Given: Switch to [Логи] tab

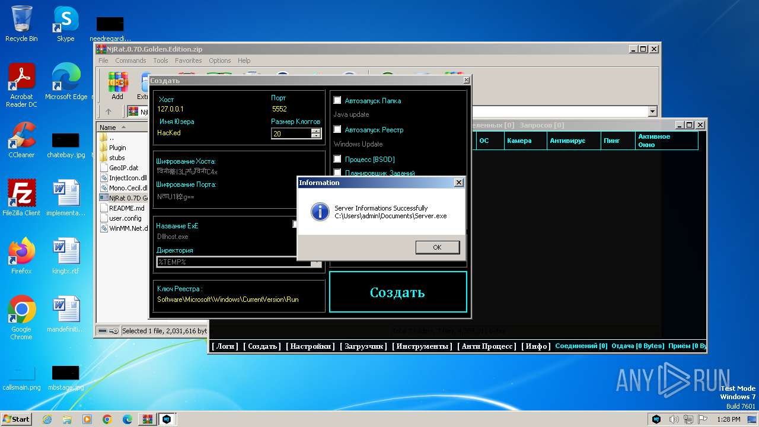Looking at the screenshot, I should [x=225, y=346].
